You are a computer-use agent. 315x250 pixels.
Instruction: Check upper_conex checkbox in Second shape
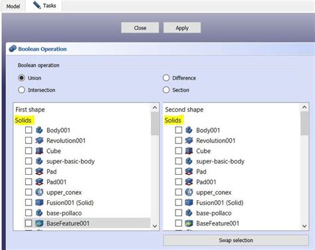click(179, 192)
